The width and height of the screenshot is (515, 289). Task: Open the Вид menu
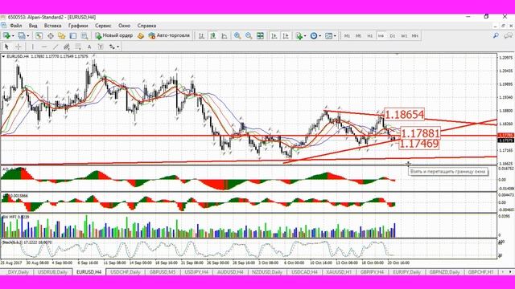pyautogui.click(x=33, y=26)
